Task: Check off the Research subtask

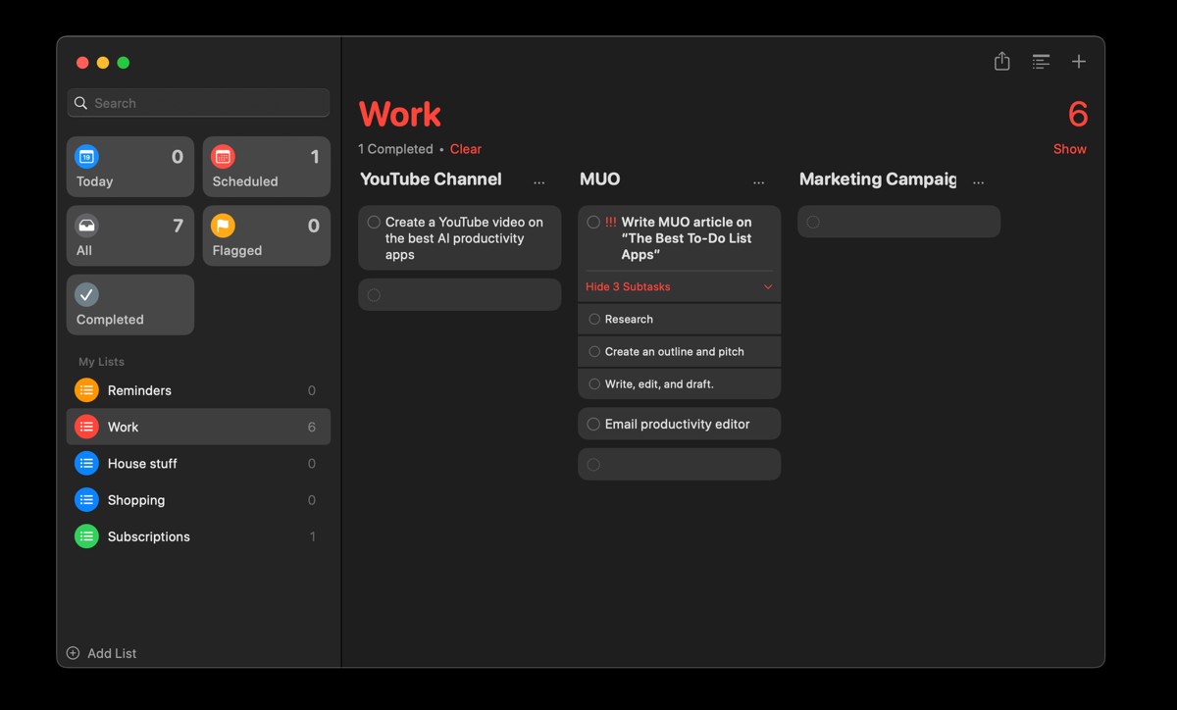Action: (x=594, y=320)
